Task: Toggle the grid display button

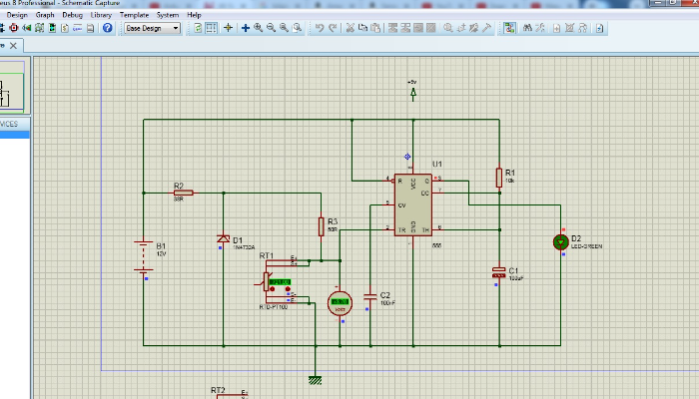Action: click(x=212, y=28)
